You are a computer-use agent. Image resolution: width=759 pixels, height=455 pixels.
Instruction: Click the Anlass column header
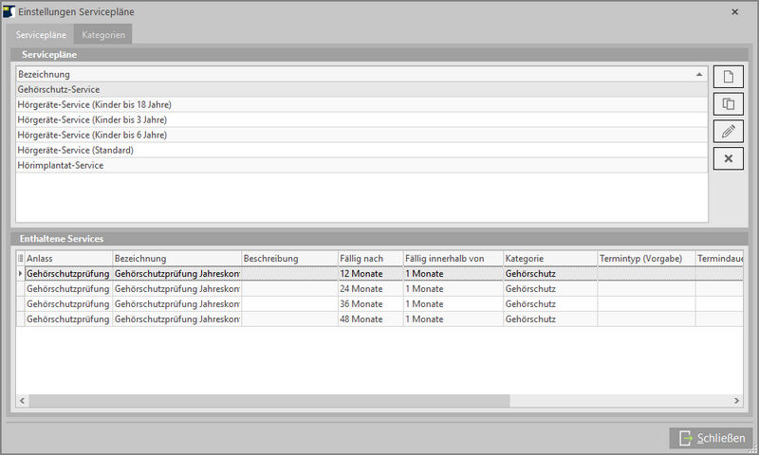point(66,258)
